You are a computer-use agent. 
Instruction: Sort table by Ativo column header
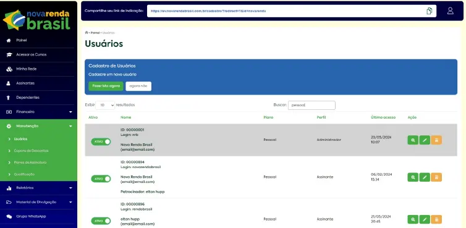(93, 117)
